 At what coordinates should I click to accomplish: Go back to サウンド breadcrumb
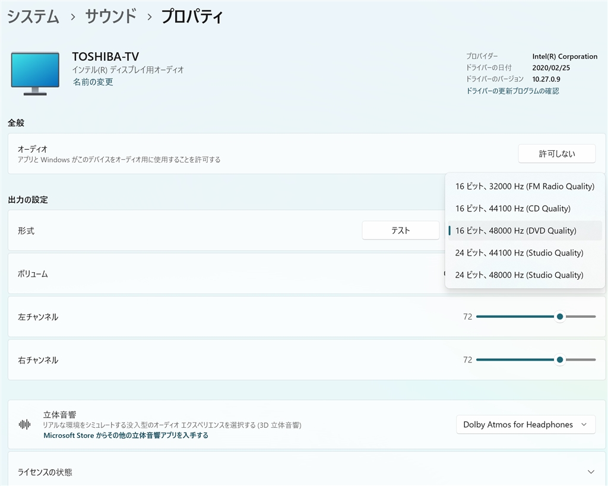click(x=111, y=17)
